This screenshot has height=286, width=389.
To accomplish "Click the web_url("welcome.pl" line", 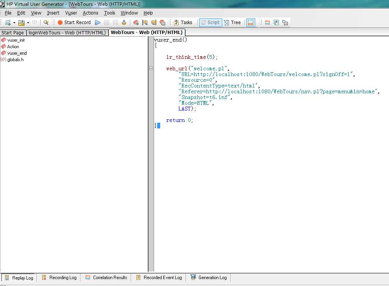I will pos(198,68).
